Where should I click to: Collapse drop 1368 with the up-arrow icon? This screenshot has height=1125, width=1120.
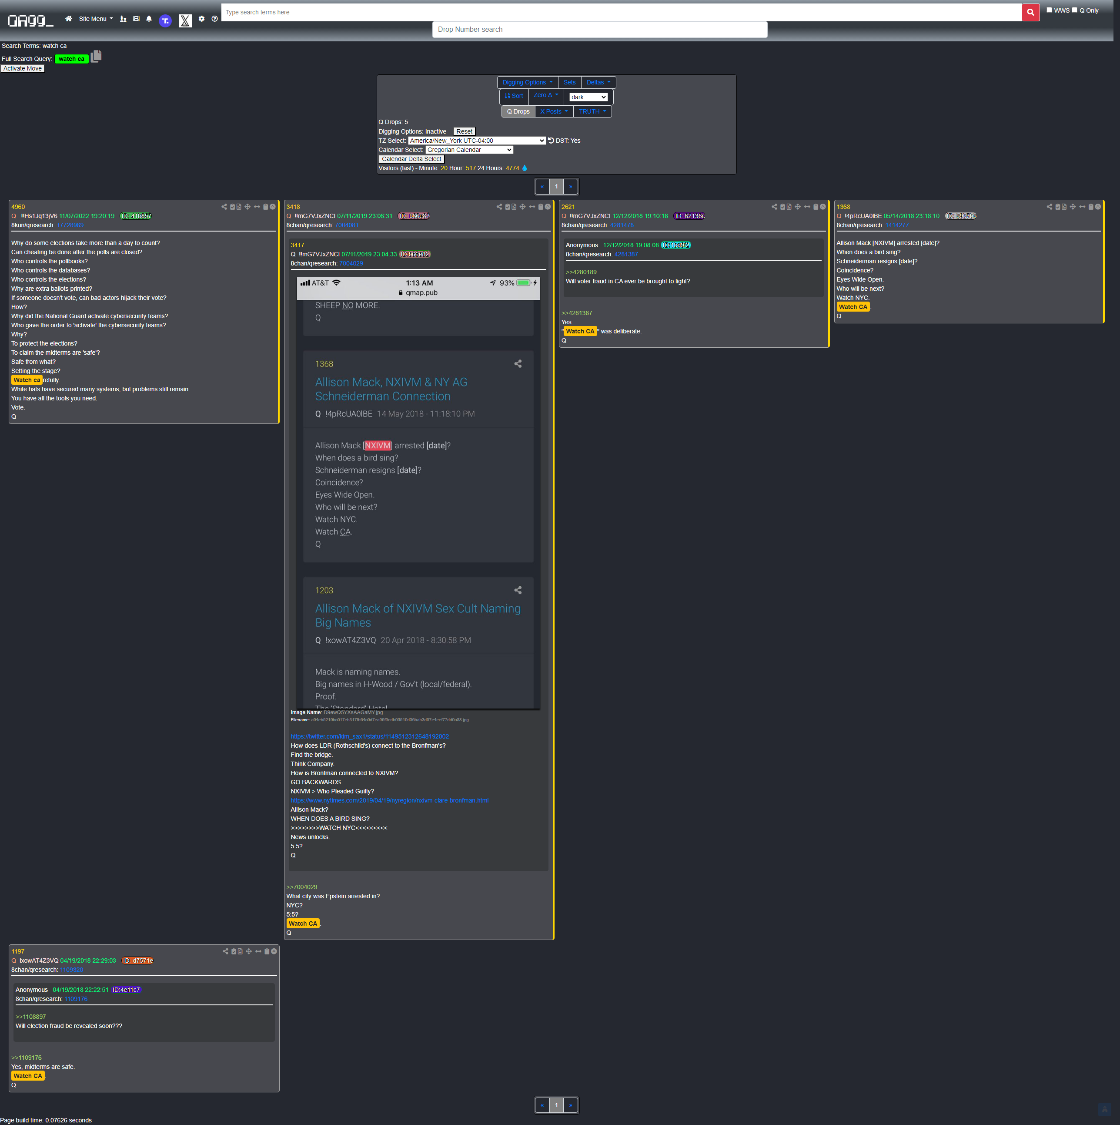point(1098,207)
